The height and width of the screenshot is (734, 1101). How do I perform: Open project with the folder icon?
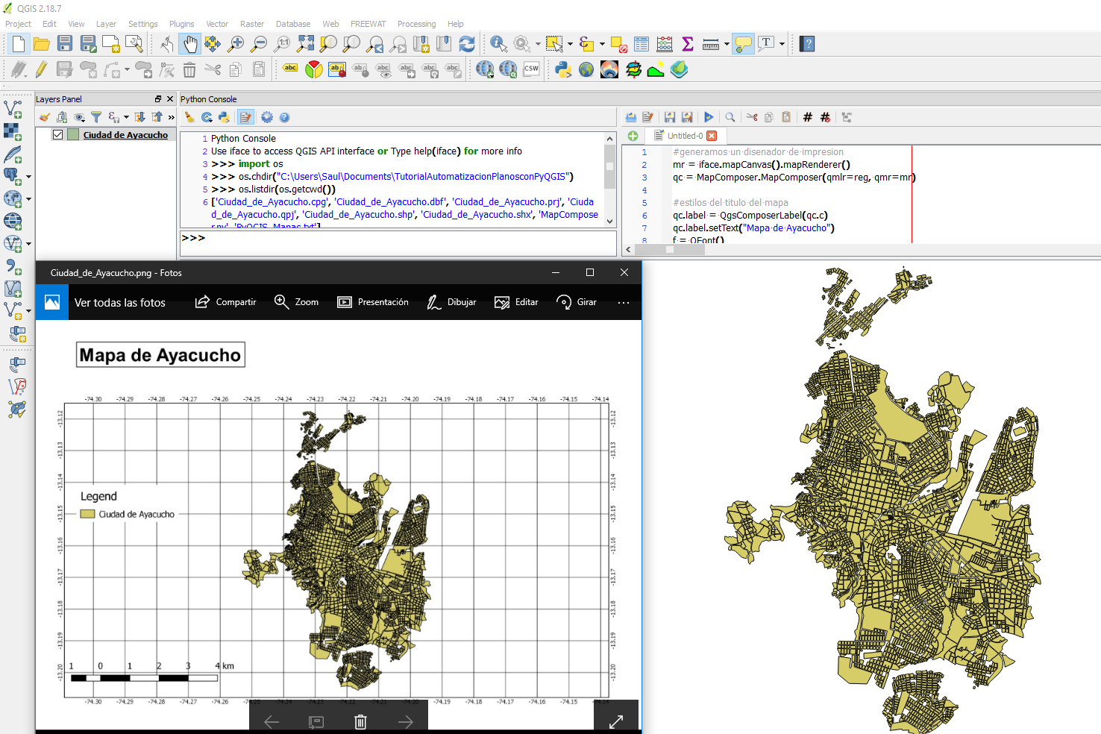click(x=42, y=44)
